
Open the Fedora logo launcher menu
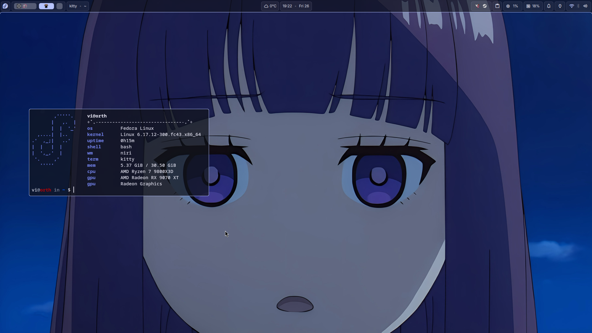click(5, 6)
